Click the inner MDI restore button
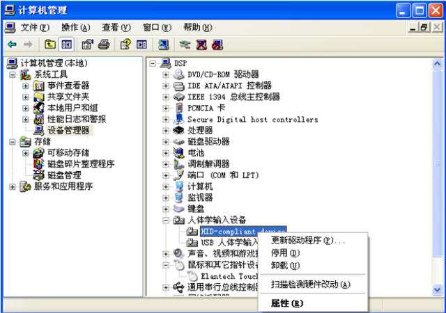Screen dimensions: 446x313 click(424, 28)
